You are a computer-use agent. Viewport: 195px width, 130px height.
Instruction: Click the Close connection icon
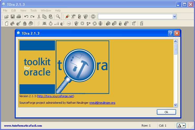pos(73,17)
